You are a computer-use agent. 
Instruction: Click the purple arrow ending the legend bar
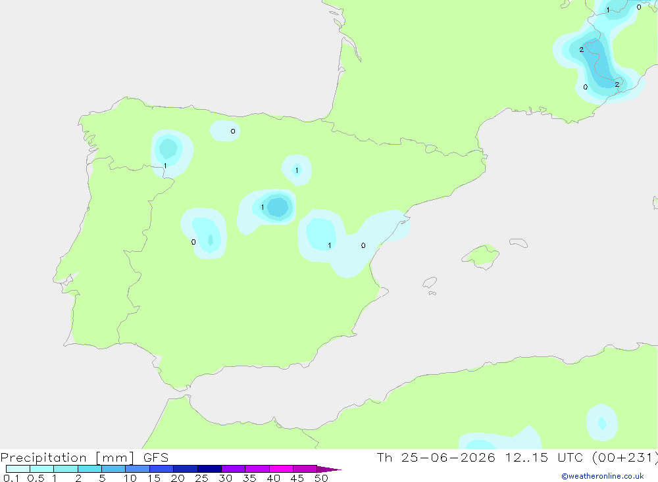(x=329, y=470)
